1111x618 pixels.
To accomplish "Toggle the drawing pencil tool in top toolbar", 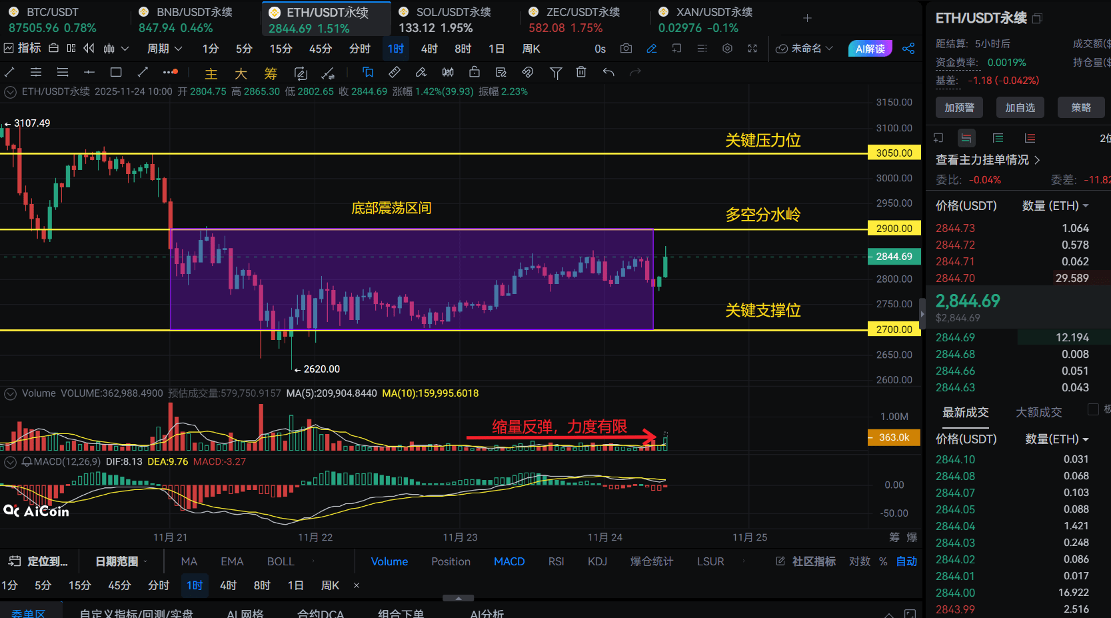I will tap(651, 48).
